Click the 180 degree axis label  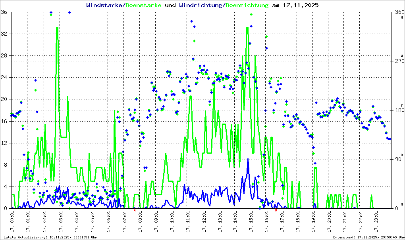pyautogui.click(x=399, y=110)
